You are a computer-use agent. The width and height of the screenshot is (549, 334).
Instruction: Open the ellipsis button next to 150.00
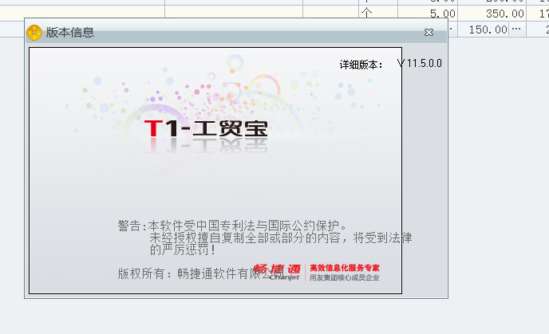coord(516,29)
